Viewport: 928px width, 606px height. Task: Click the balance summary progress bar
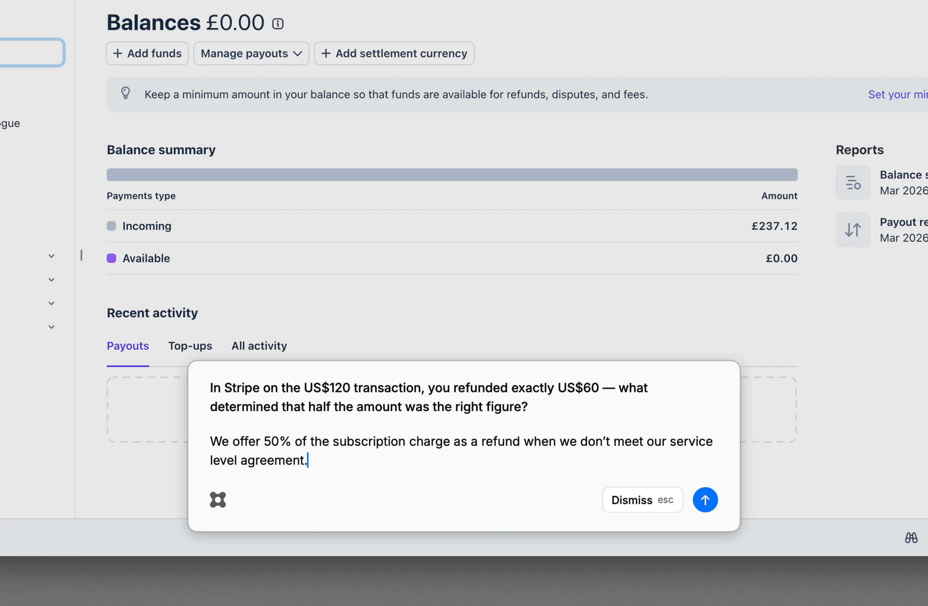click(x=451, y=175)
